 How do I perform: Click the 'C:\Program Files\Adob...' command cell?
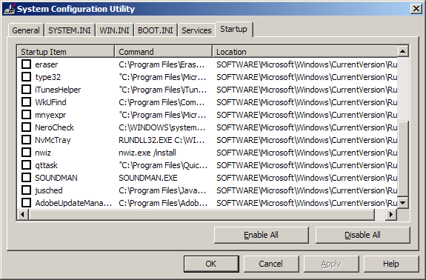pos(163,203)
